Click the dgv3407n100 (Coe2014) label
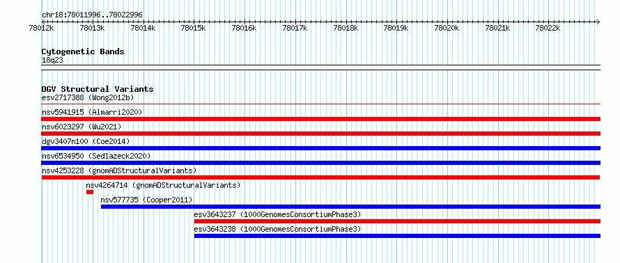Viewport: 620px width, 263px height. tap(86, 141)
